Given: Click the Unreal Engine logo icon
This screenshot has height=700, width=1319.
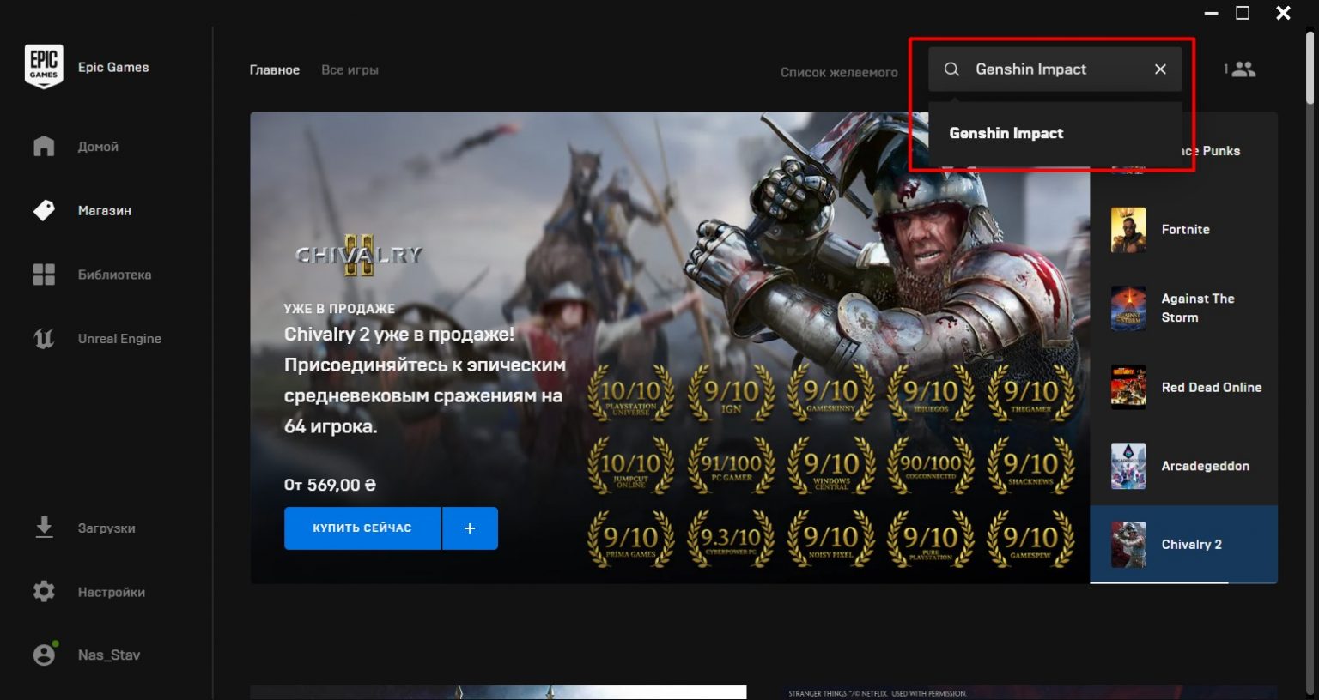Looking at the screenshot, I should click(x=44, y=339).
